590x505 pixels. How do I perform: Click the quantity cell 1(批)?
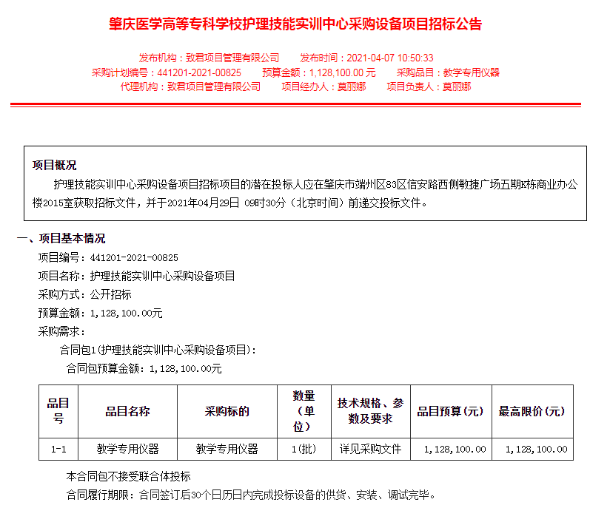(x=304, y=449)
